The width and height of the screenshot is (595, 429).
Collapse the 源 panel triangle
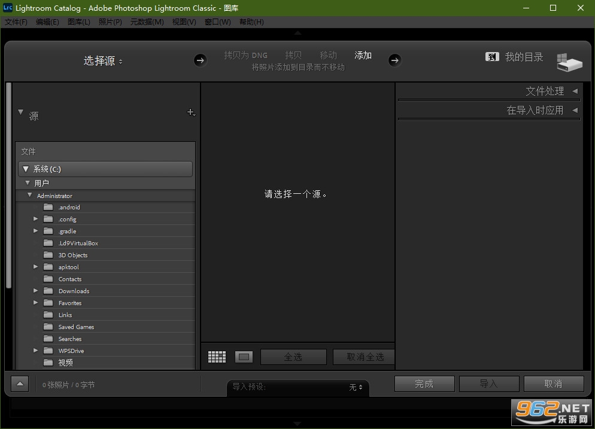click(x=21, y=112)
